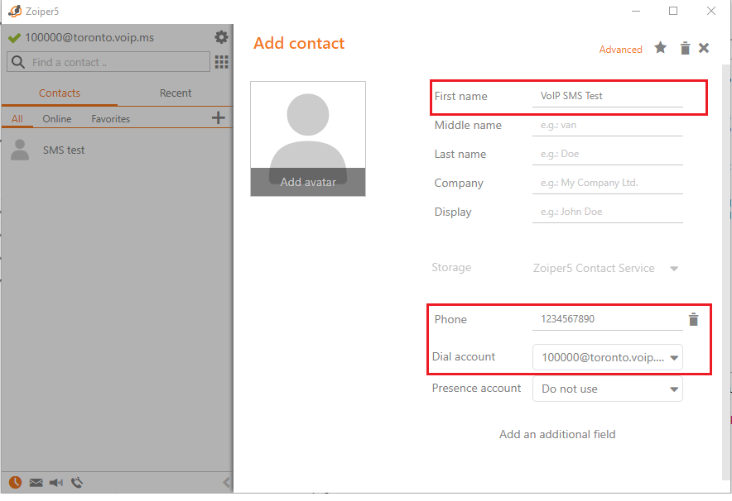Open the dialpad grid beside the search field

tap(221, 62)
